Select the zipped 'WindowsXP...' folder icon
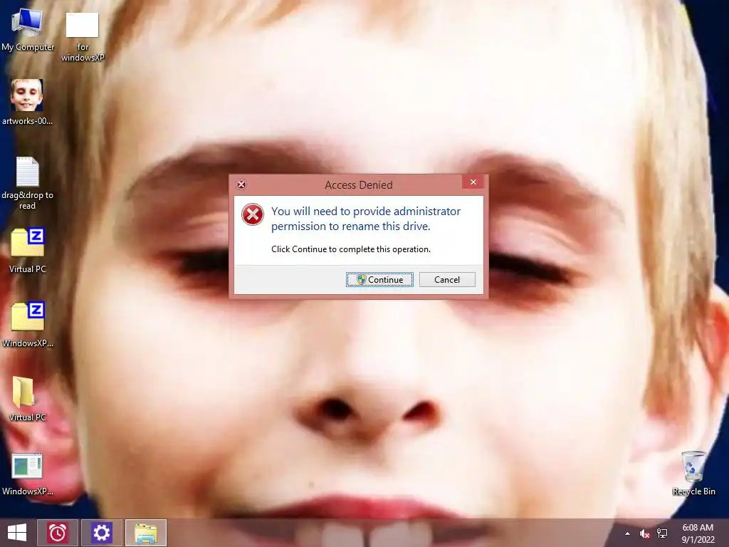This screenshot has height=547, width=729. [x=28, y=316]
